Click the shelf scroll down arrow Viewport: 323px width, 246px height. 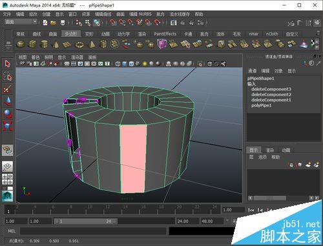coord(317,47)
